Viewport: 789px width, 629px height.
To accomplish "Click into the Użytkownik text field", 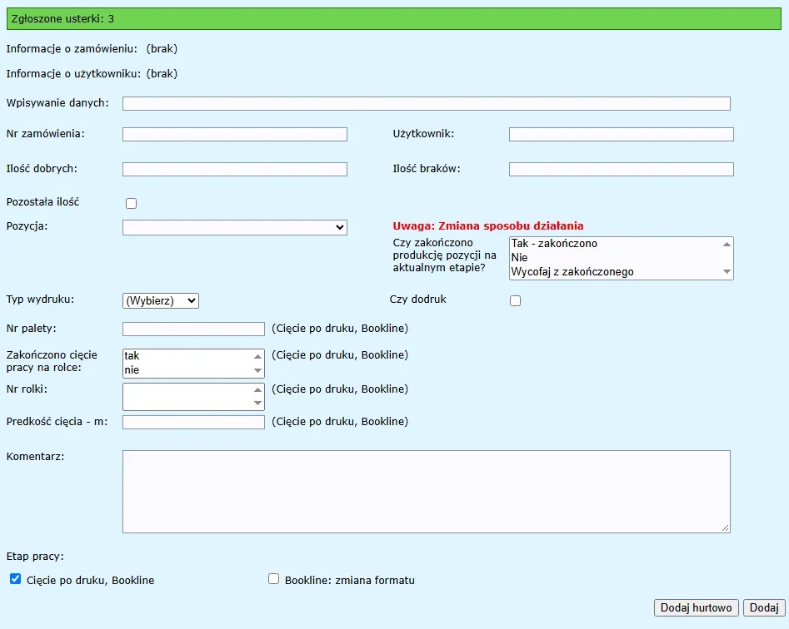I will pyautogui.click(x=622, y=134).
